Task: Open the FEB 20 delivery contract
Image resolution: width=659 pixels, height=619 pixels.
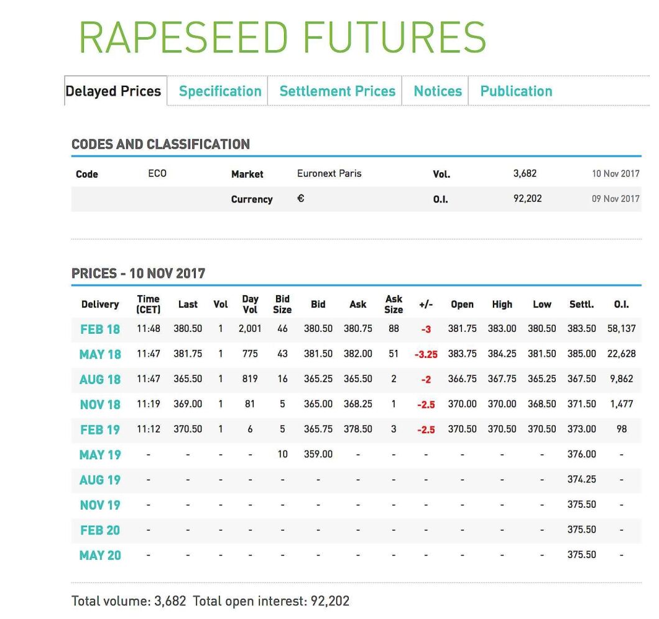Action: (100, 530)
